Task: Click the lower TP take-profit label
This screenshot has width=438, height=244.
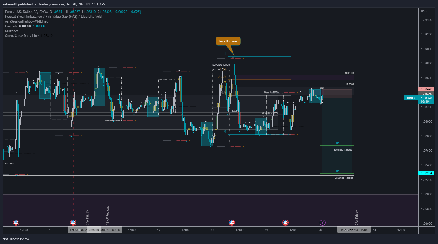Action: [x=337, y=171]
